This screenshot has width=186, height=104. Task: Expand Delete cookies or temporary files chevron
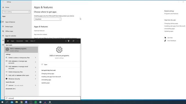tap(35, 58)
